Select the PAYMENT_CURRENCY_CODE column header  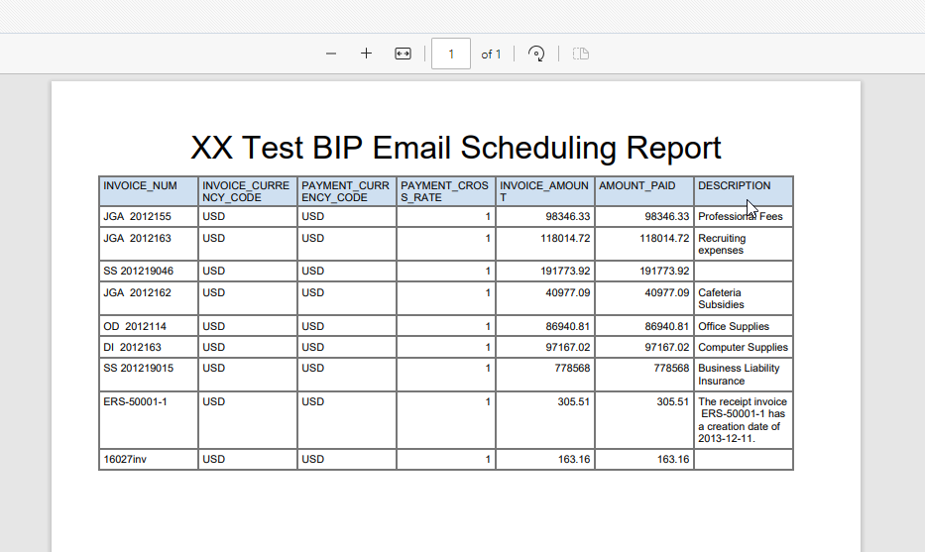point(345,191)
